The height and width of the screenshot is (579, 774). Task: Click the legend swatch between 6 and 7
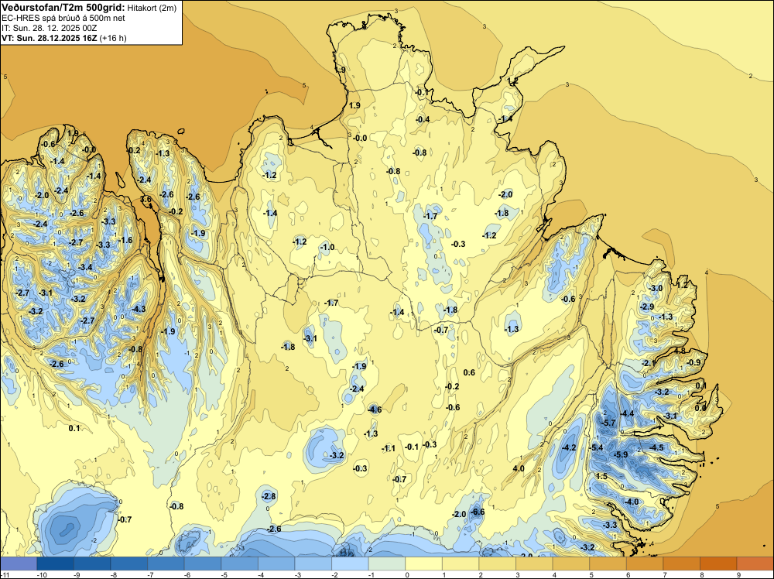click(x=645, y=564)
